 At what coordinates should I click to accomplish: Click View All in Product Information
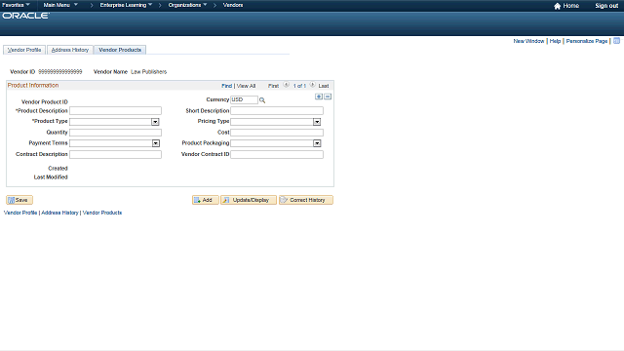[246, 86]
